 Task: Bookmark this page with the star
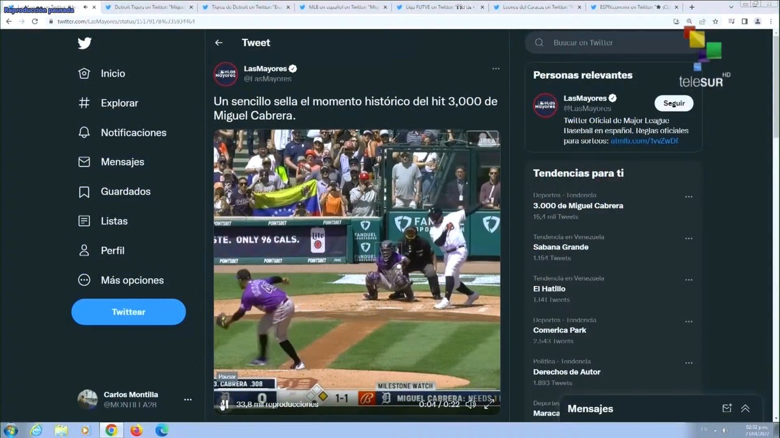(715, 21)
